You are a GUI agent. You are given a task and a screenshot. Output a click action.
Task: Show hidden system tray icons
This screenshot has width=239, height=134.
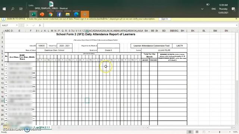coord(202,9)
